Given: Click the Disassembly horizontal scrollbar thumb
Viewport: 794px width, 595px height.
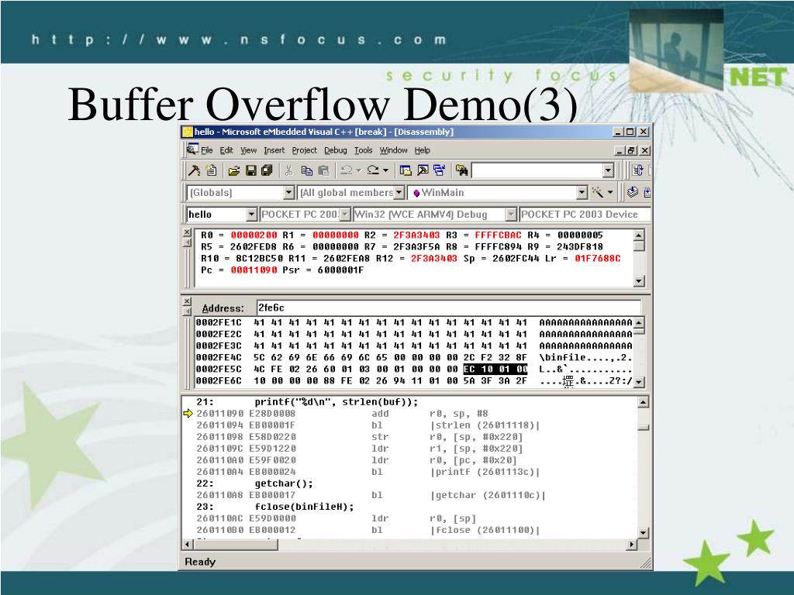Looking at the screenshot, I should 236,545.
